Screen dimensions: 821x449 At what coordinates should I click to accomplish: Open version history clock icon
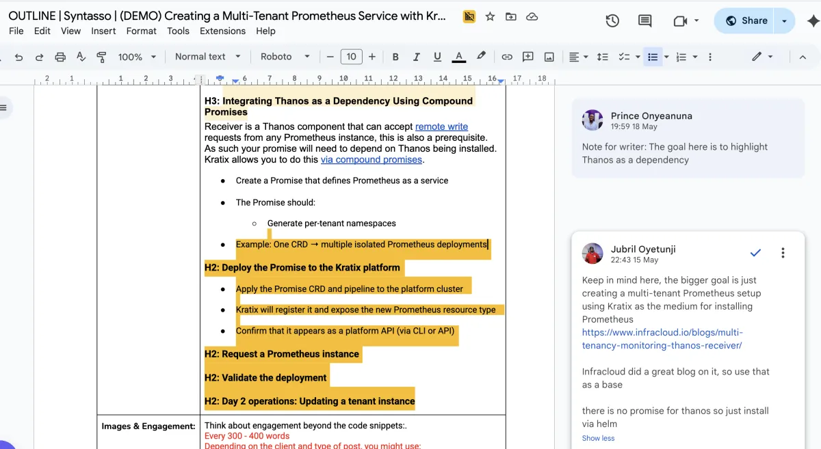(x=612, y=21)
